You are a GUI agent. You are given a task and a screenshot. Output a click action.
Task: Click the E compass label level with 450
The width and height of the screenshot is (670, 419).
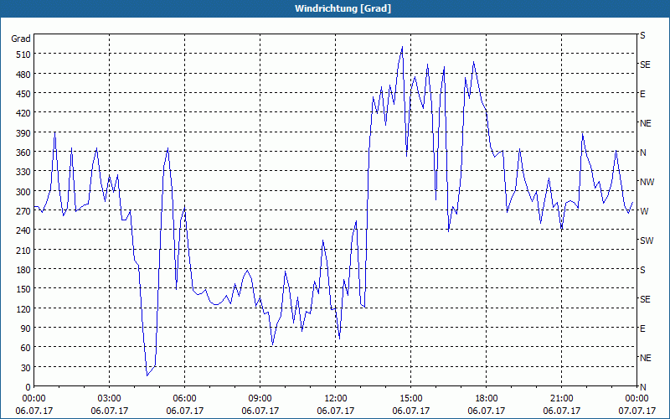click(642, 94)
